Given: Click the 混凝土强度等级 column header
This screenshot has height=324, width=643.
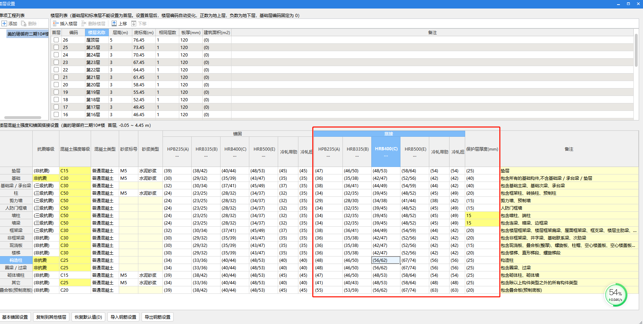Looking at the screenshot, I should click(x=75, y=149).
